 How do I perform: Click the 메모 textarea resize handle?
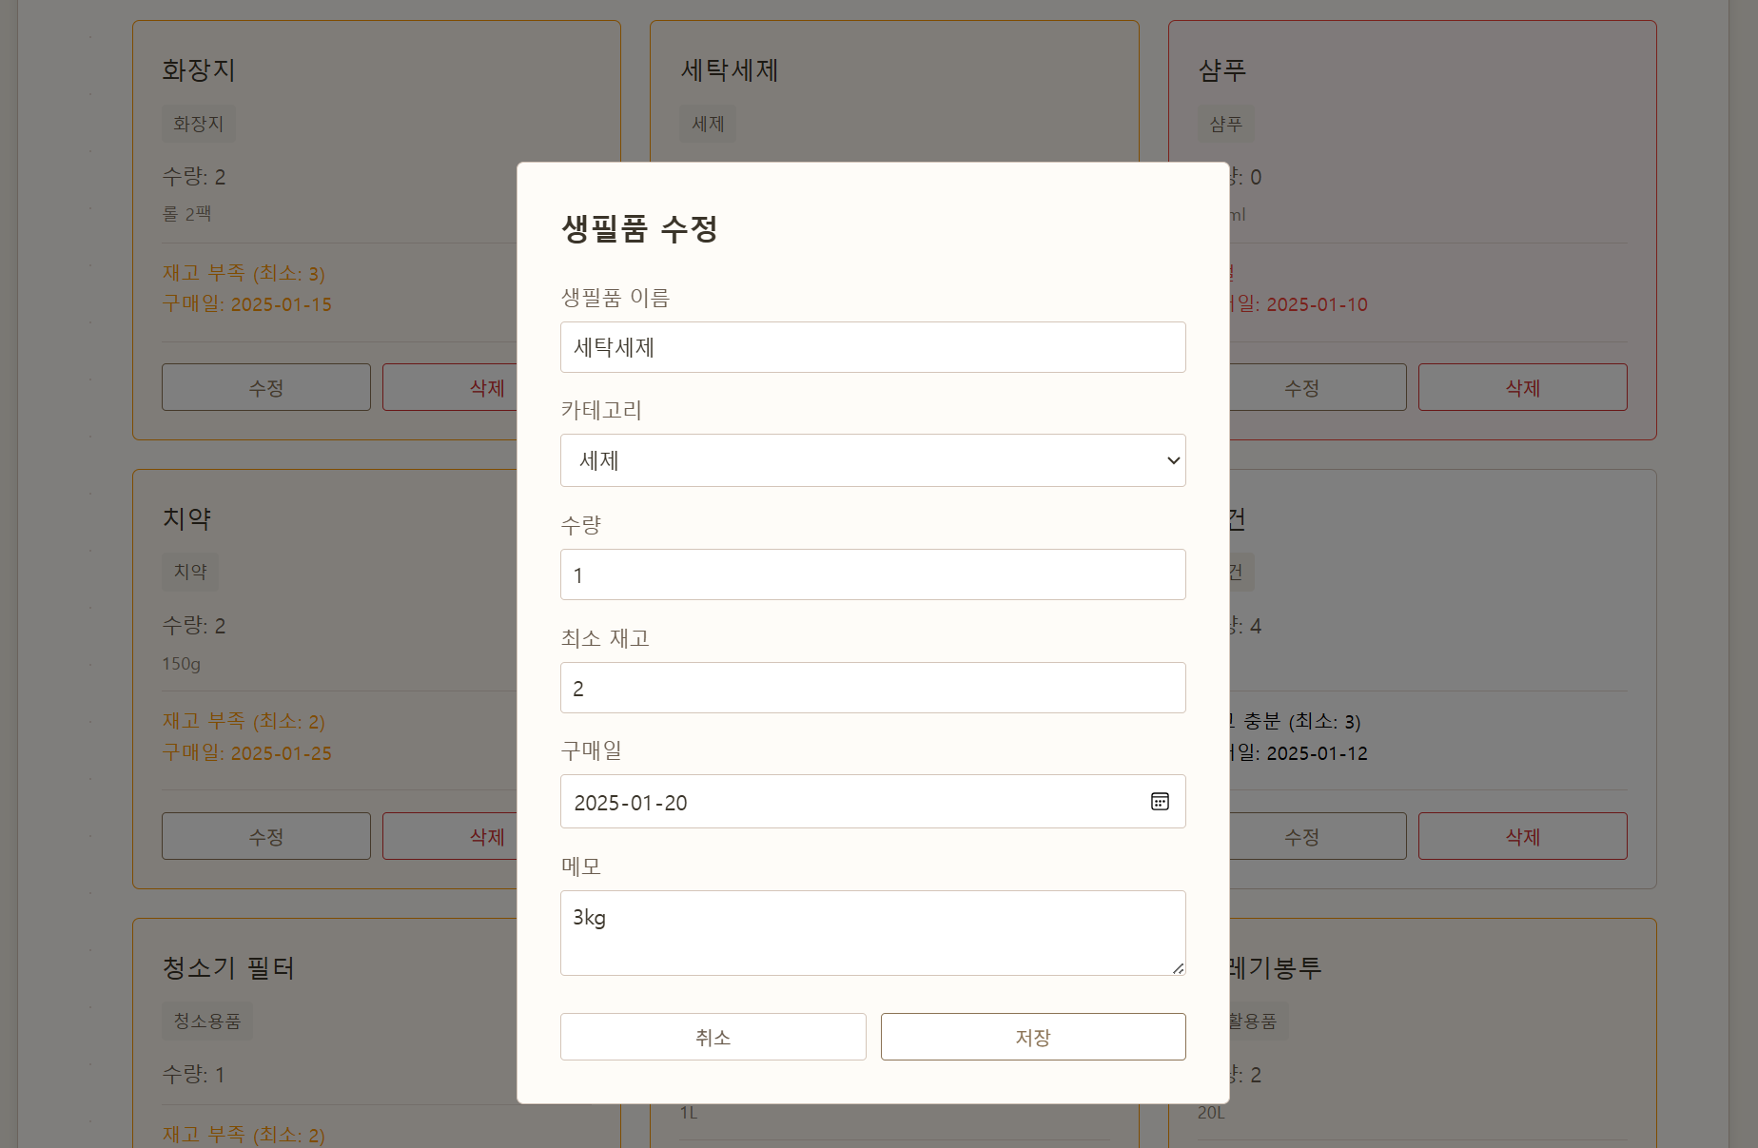click(1178, 968)
